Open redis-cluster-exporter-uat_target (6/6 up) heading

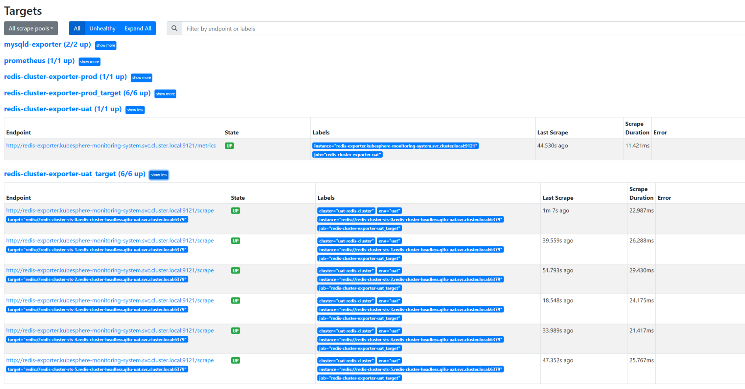(75, 174)
